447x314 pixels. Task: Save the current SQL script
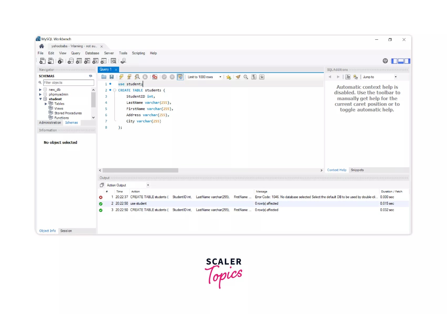click(x=112, y=77)
